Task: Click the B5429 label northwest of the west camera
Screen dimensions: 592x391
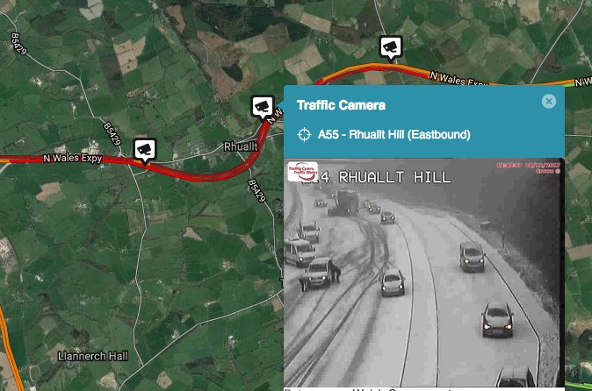Action: click(112, 134)
